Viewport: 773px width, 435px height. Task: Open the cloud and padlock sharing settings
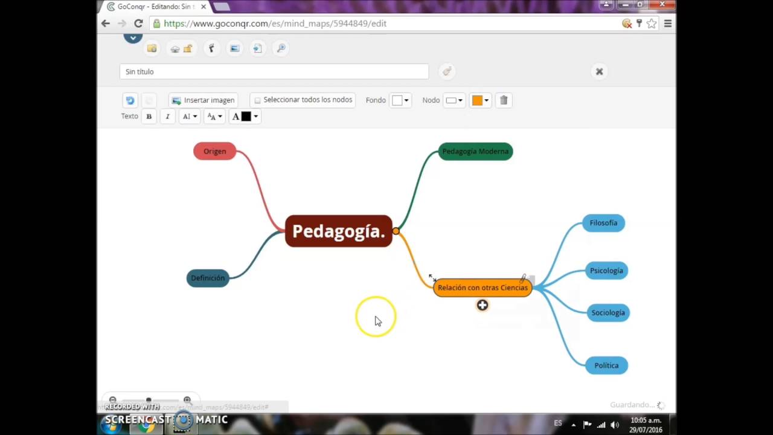pyautogui.click(x=181, y=48)
